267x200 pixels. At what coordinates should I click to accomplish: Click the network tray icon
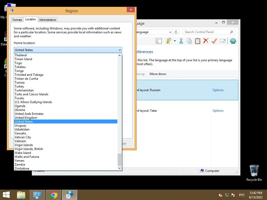pyautogui.click(x=227, y=195)
